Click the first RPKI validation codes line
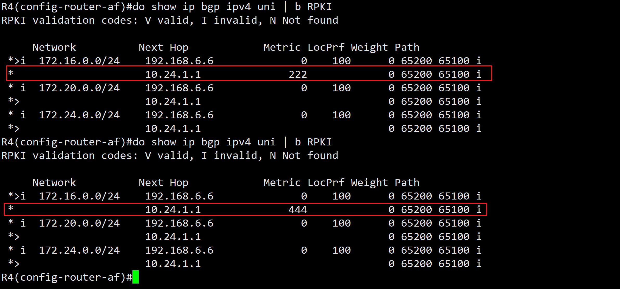Screen dimensions: 620x289 point(170,20)
